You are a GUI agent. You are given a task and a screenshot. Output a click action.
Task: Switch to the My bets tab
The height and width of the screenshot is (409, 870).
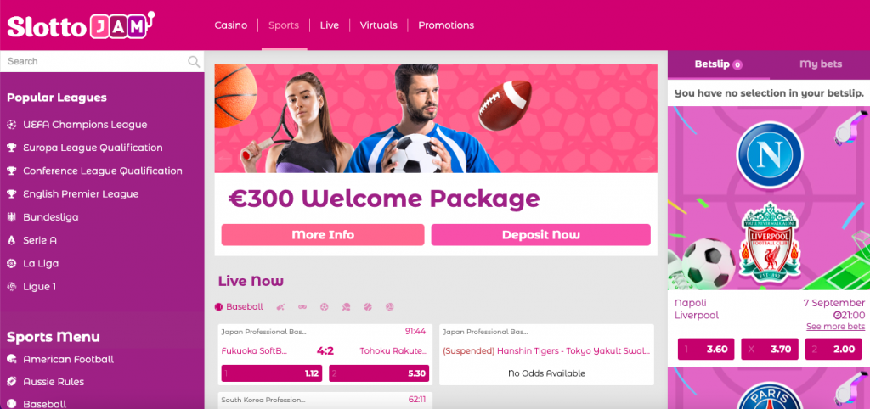pyautogui.click(x=821, y=64)
